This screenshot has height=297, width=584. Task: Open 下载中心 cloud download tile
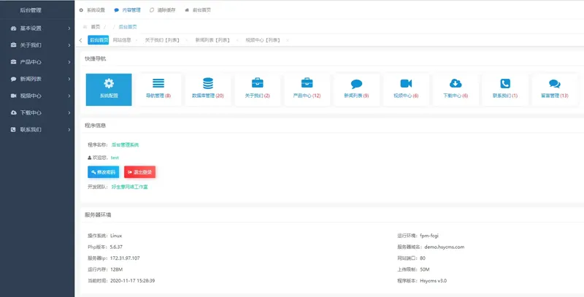click(x=456, y=89)
